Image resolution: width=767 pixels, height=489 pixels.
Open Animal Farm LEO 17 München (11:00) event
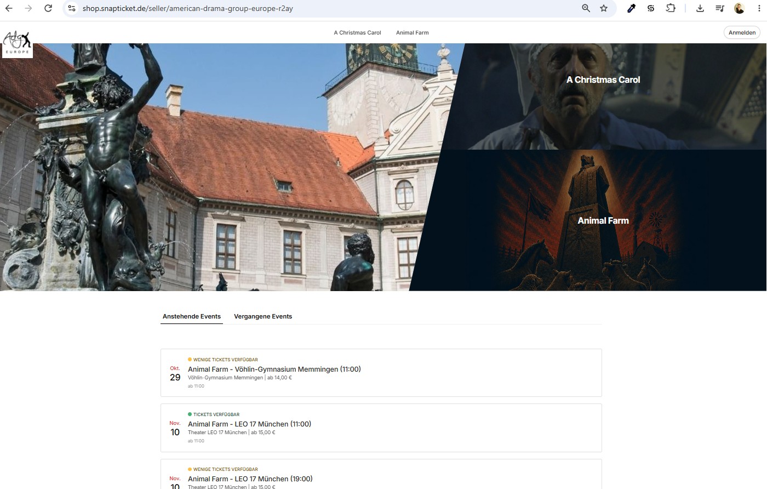click(x=381, y=428)
